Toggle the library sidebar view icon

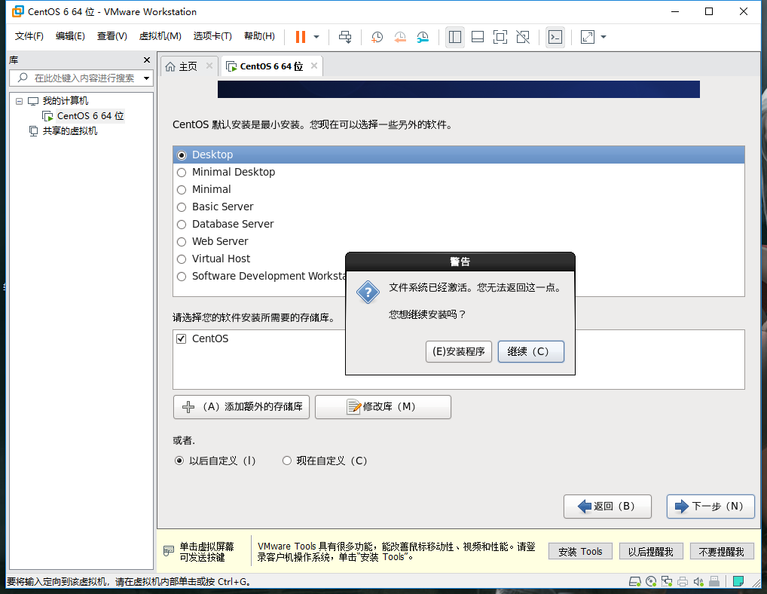click(455, 37)
